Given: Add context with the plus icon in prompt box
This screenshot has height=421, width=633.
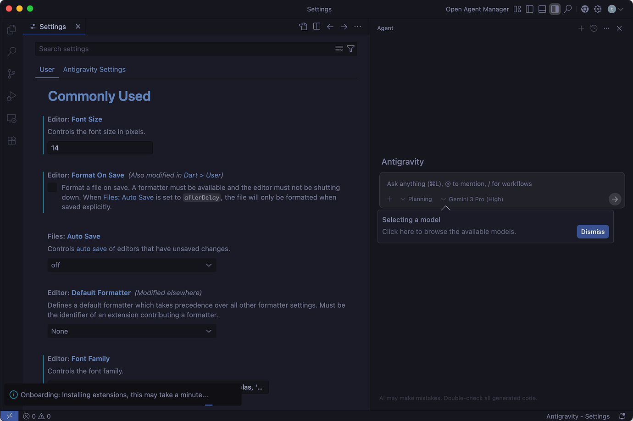Looking at the screenshot, I should (x=389, y=199).
